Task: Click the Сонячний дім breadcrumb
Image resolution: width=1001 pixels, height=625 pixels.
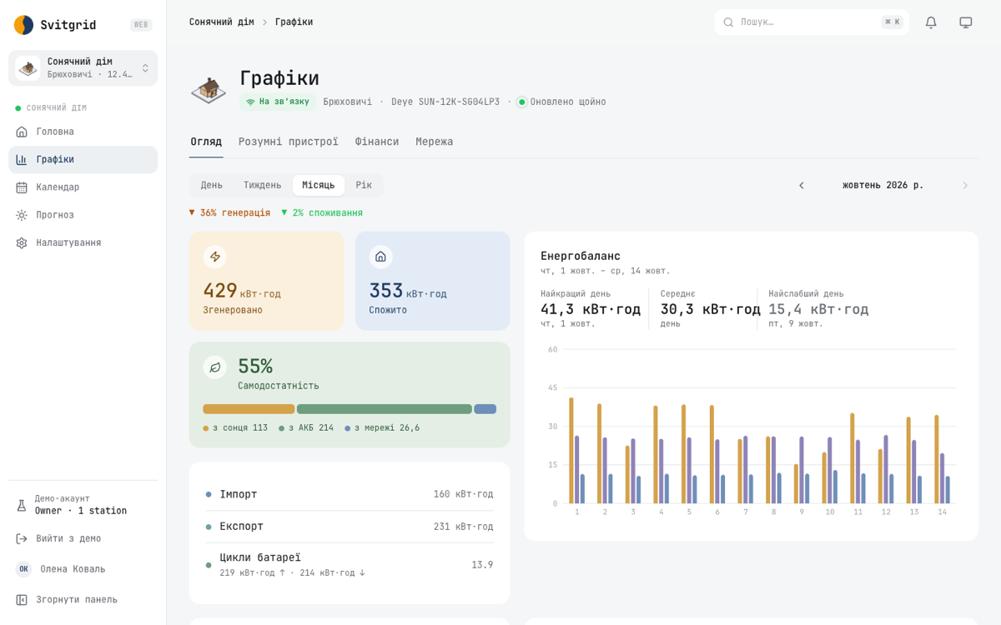Action: [221, 22]
